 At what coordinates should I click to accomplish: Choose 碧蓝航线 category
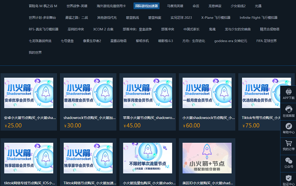(132, 17)
